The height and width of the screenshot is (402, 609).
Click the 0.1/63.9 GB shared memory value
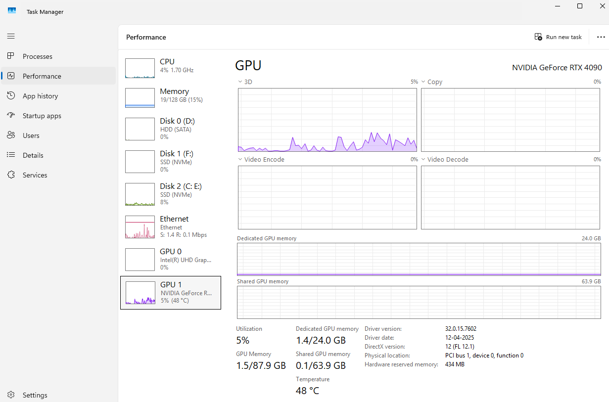pyautogui.click(x=321, y=365)
